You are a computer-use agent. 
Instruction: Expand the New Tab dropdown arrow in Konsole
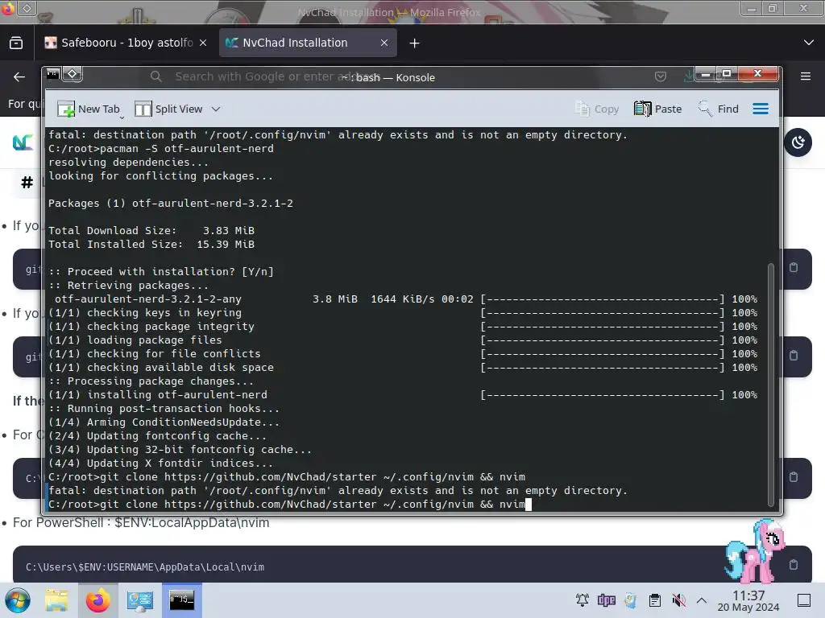coord(122,117)
